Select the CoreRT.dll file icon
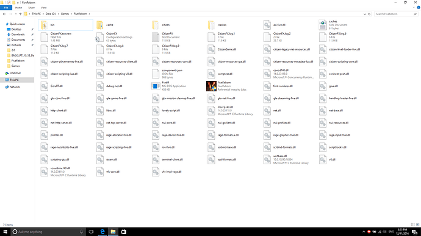 [45, 86]
